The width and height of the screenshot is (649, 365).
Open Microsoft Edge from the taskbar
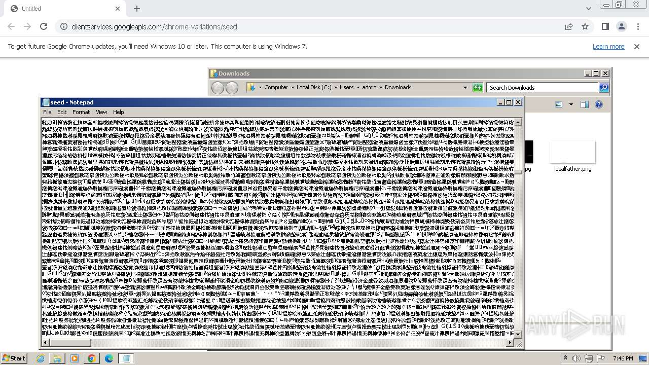(109, 358)
